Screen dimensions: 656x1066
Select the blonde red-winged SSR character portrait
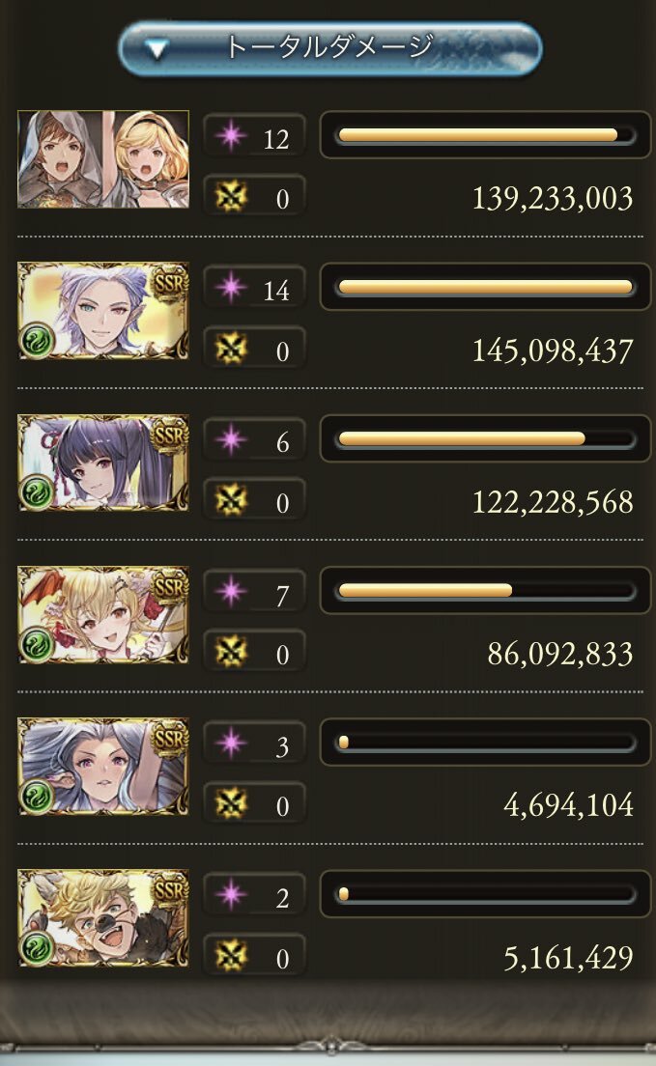point(103,614)
